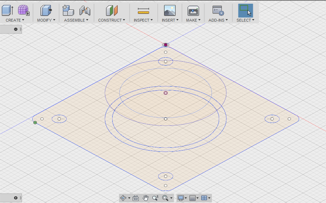Activate the window Select tool icon
Image resolution: width=326 pixels, height=203 pixels.
click(x=245, y=11)
